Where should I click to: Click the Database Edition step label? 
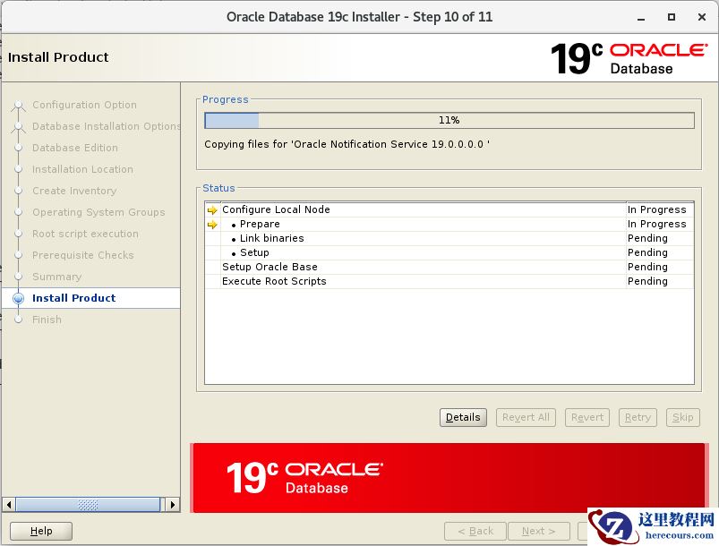click(x=74, y=148)
